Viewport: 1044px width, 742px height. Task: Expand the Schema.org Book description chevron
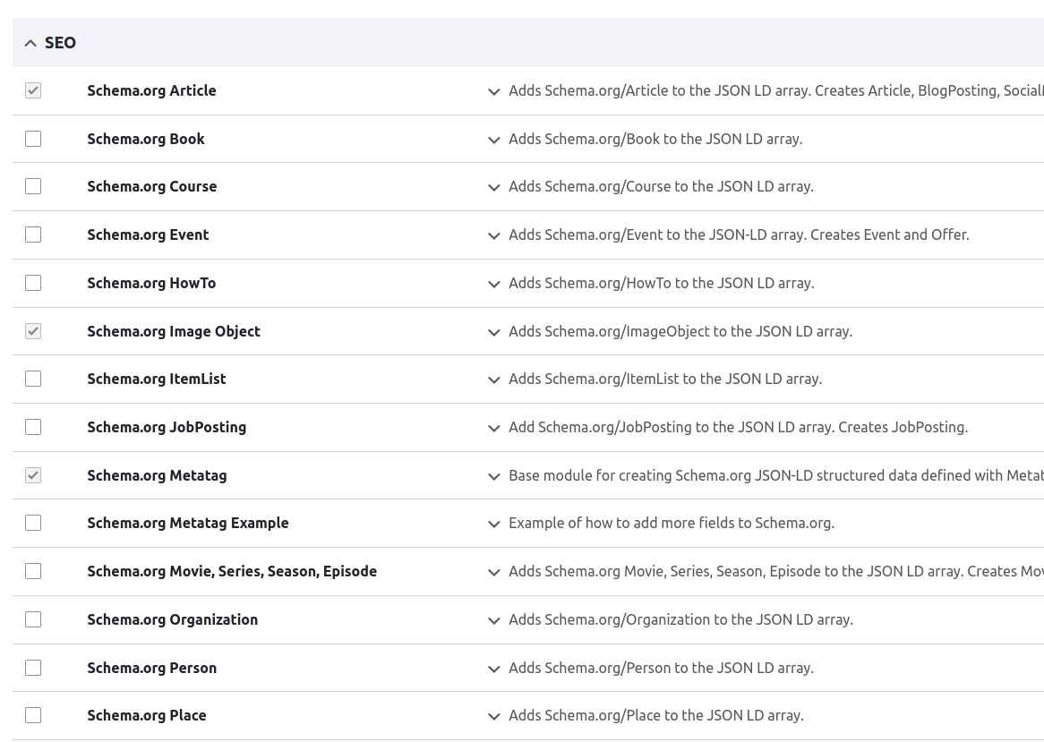click(493, 140)
